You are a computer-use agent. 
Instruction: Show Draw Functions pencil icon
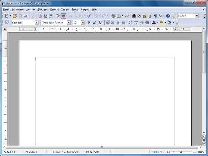point(127,16)
